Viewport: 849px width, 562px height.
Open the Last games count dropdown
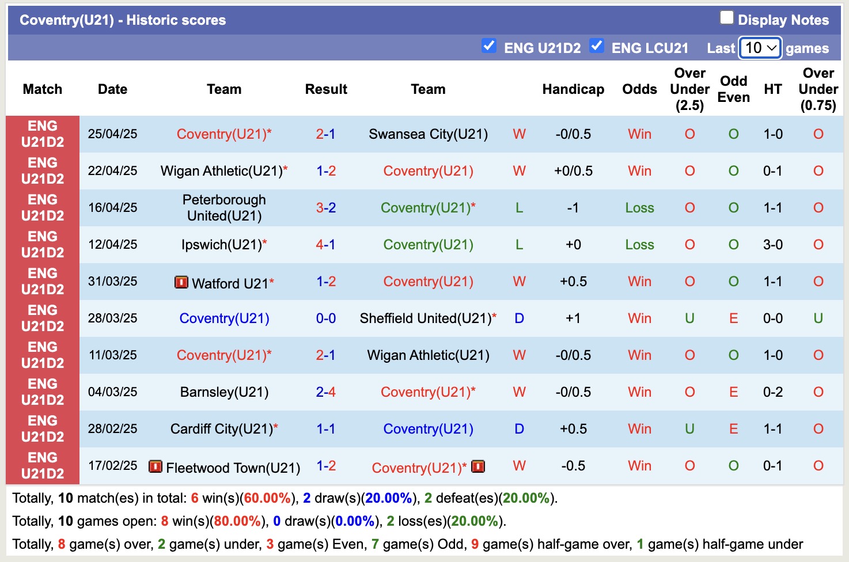(x=759, y=48)
